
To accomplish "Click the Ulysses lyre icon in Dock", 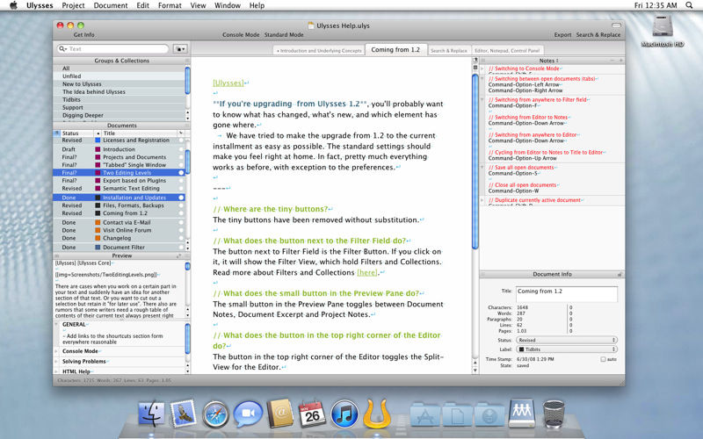I will click(377, 414).
